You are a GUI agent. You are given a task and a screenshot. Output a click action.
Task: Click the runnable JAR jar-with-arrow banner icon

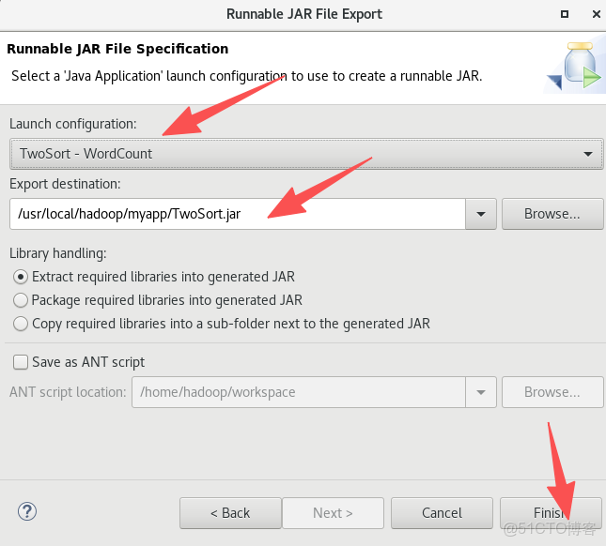[574, 67]
